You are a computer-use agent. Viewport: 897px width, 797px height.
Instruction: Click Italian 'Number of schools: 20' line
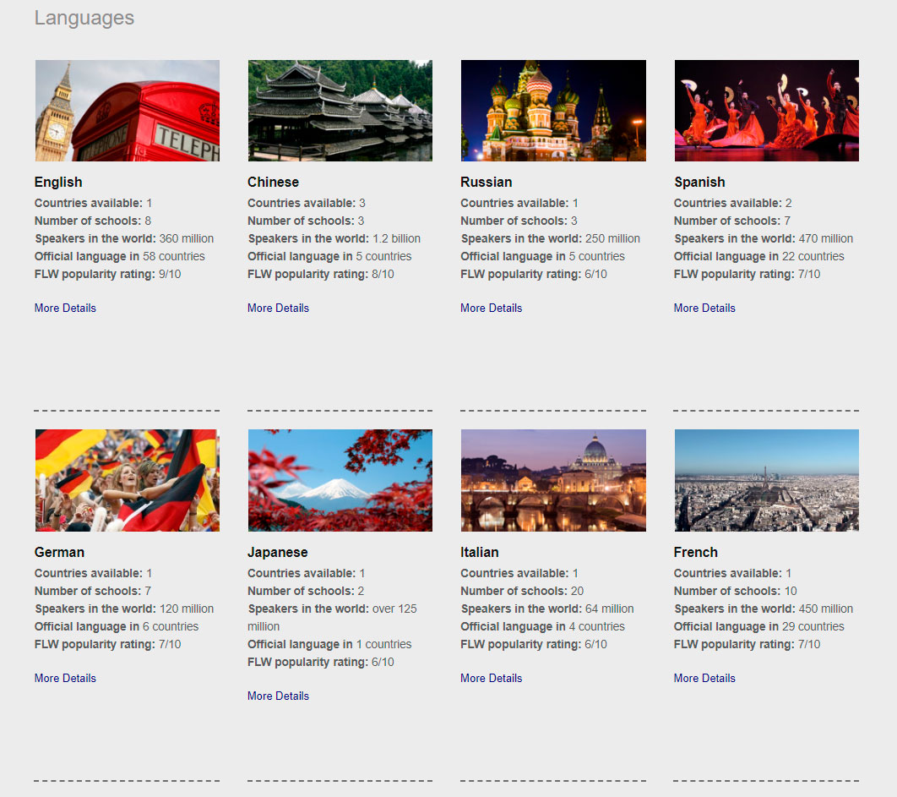pos(522,591)
